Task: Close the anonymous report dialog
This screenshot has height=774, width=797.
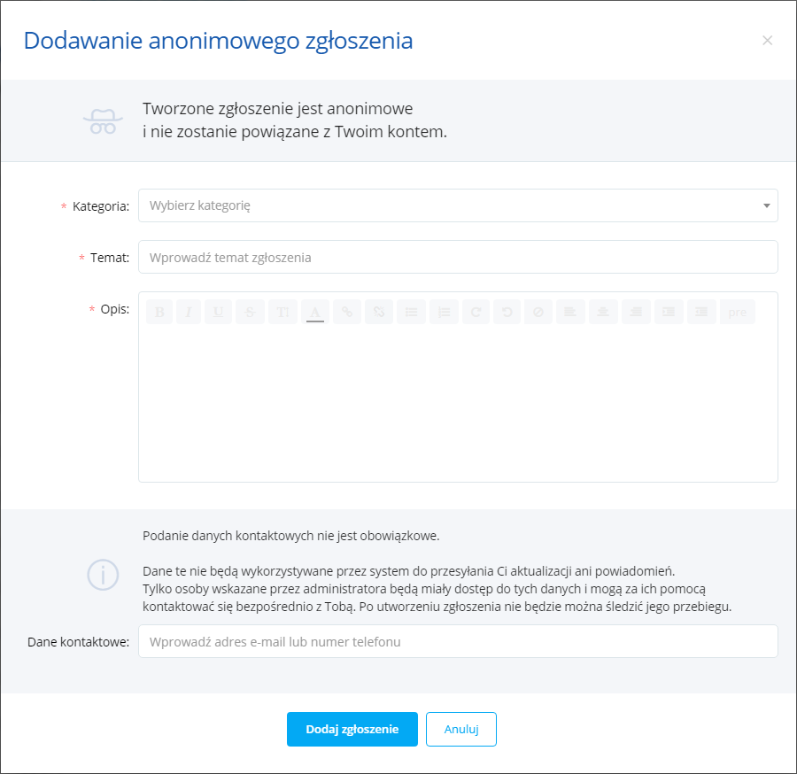Action: (767, 41)
